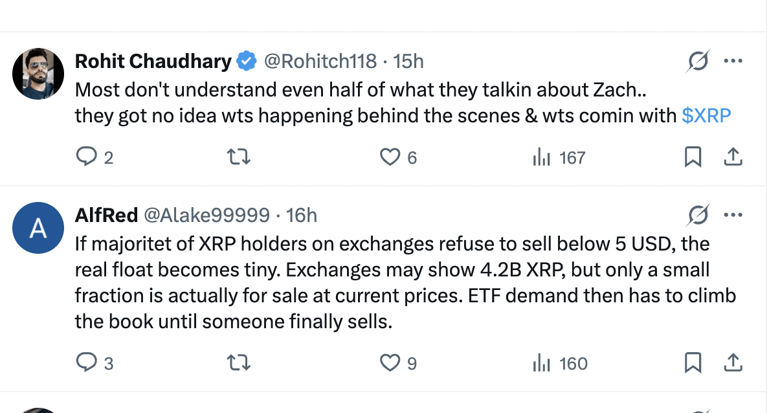View analytics of Rohit's 167-view tweet
Viewport: 769px width, 413px height.
click(x=541, y=157)
